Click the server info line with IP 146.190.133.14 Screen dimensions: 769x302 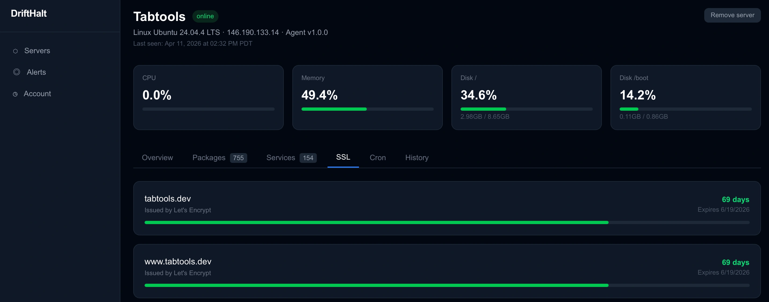231,33
